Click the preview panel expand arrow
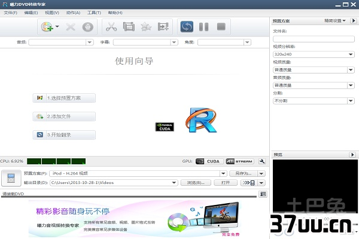 coord(352,155)
